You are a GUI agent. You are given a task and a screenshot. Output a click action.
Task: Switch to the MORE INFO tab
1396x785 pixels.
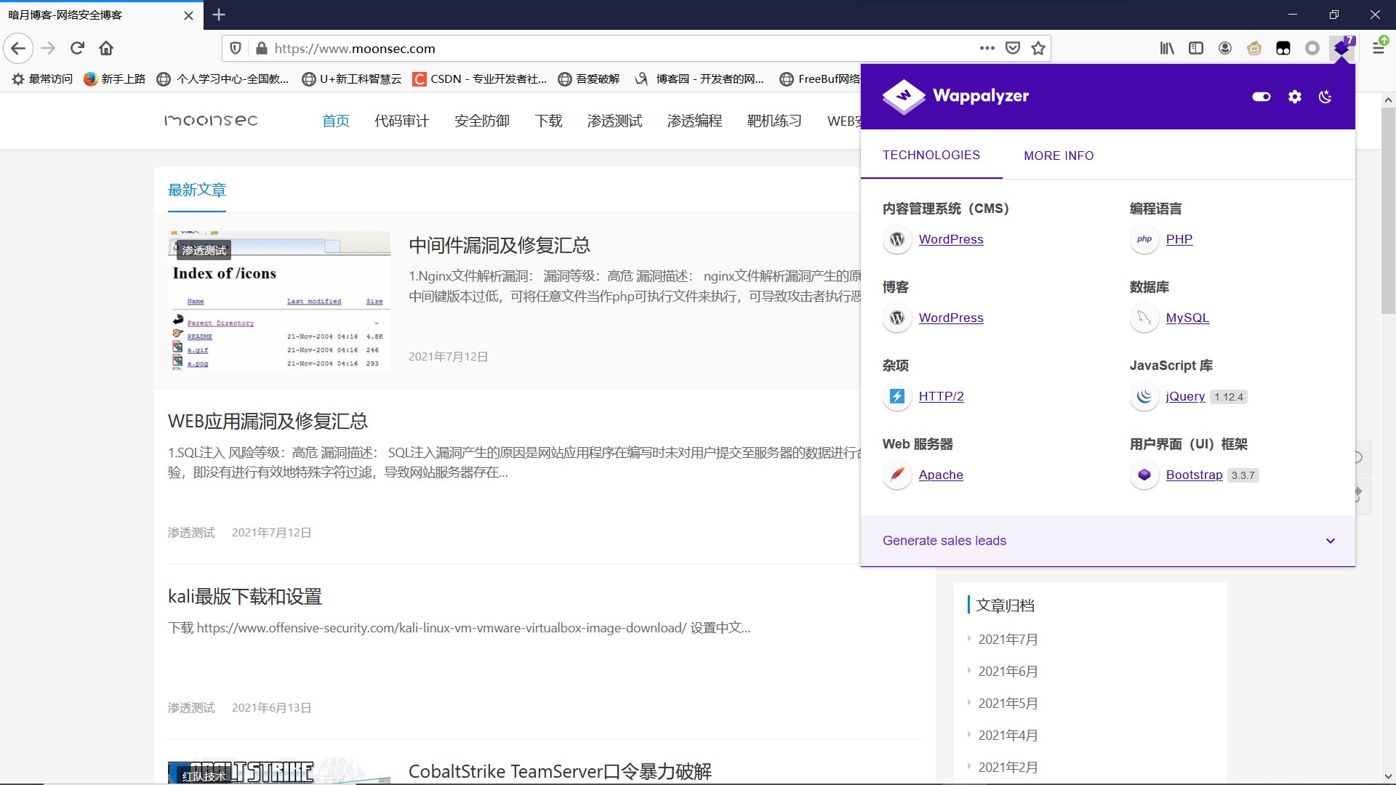tap(1059, 156)
